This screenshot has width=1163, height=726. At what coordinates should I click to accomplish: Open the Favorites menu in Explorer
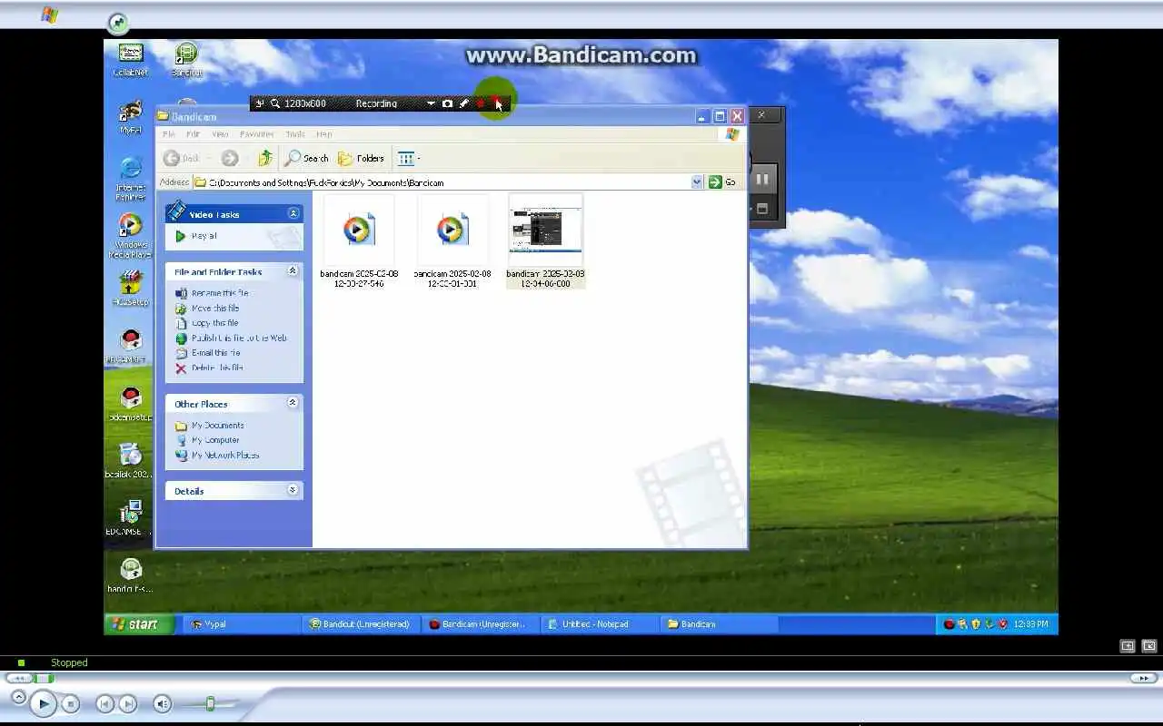(x=257, y=134)
